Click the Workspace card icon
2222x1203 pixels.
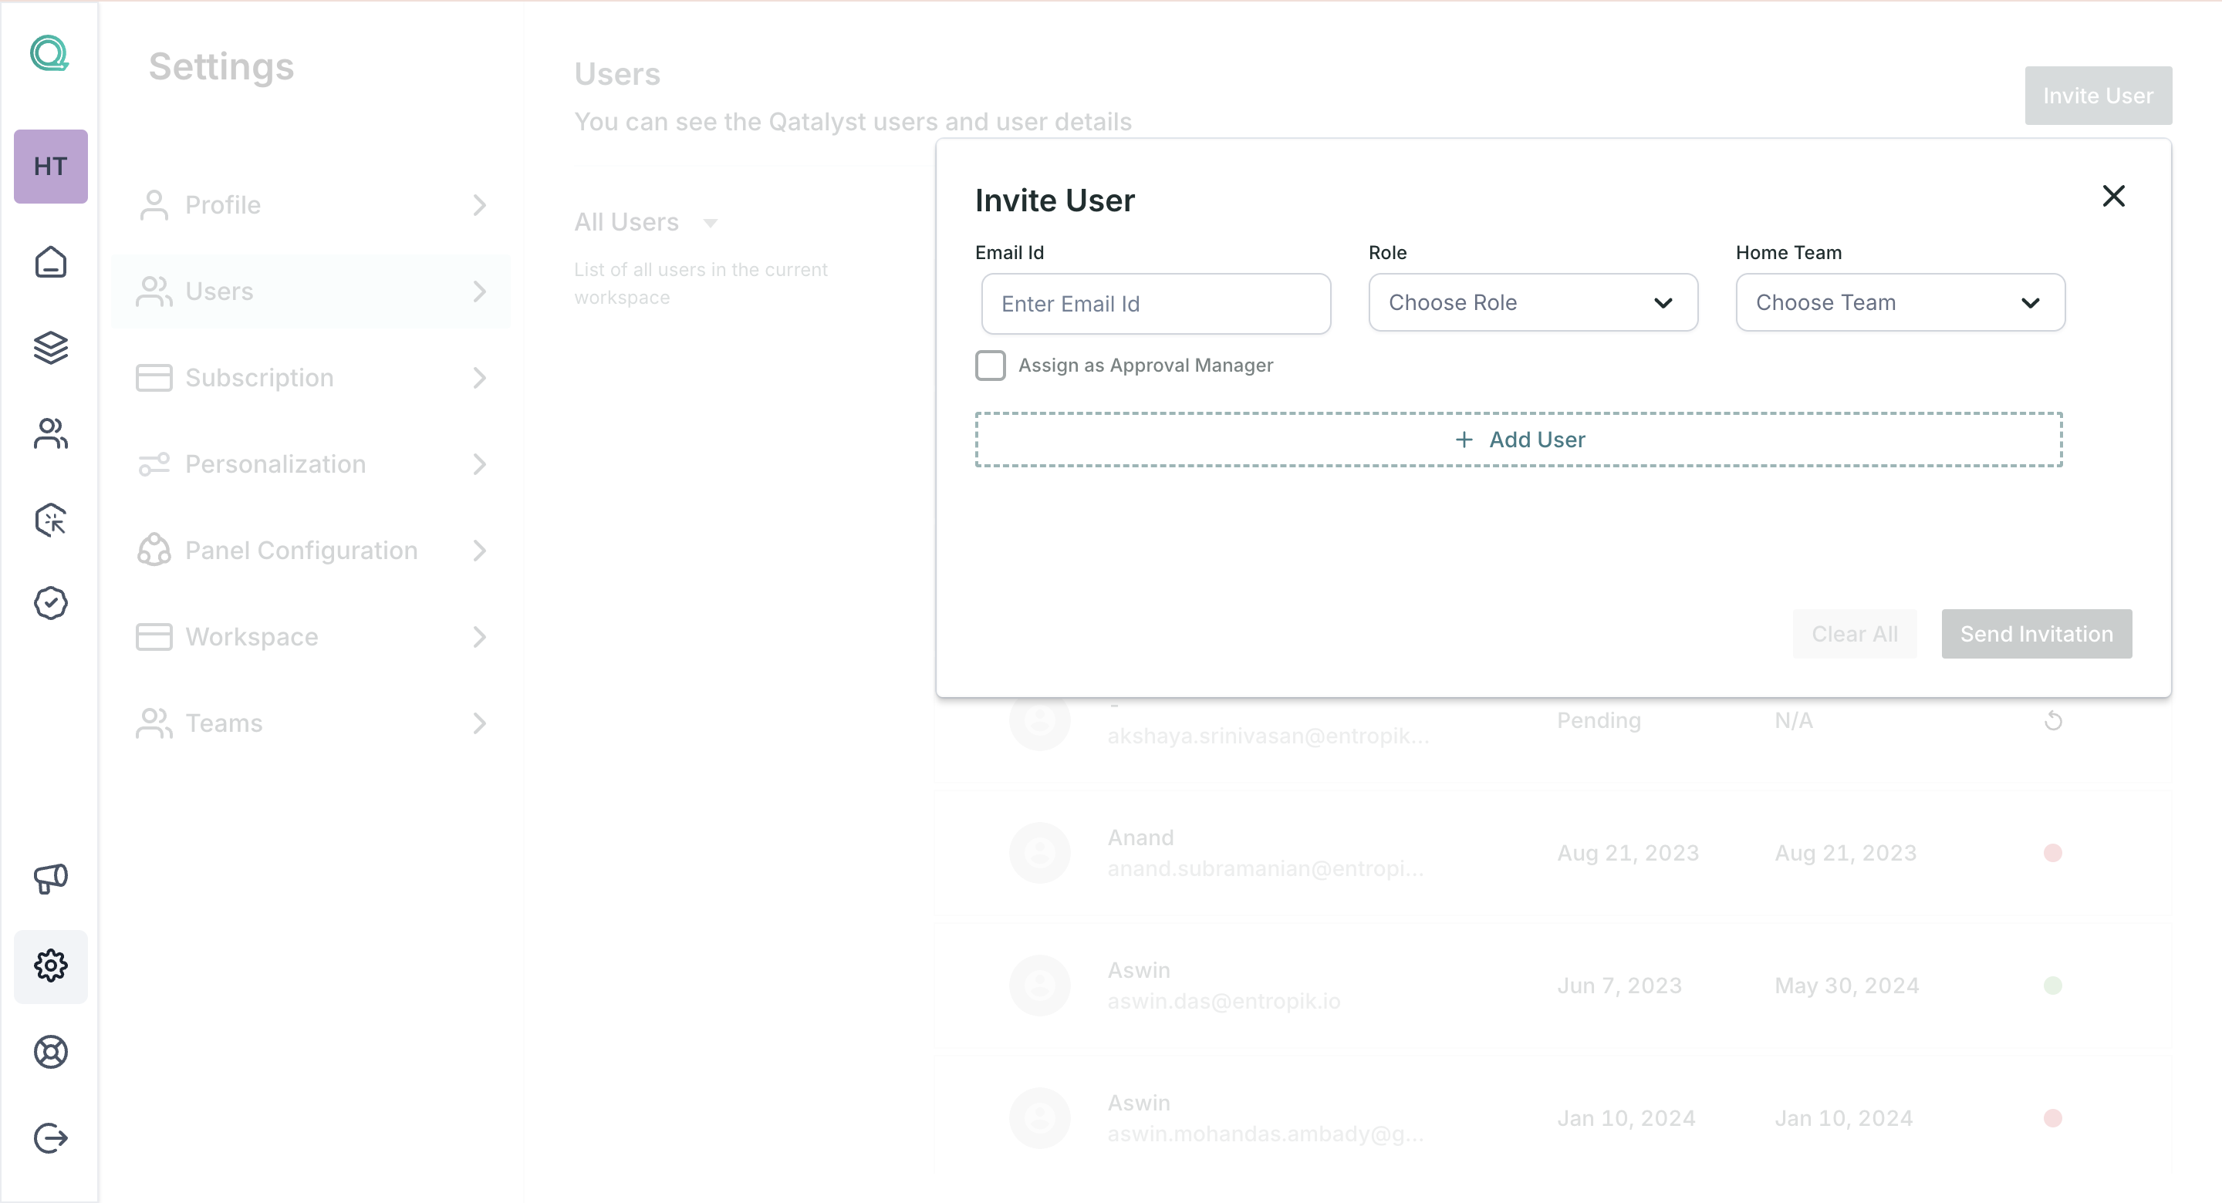154,636
